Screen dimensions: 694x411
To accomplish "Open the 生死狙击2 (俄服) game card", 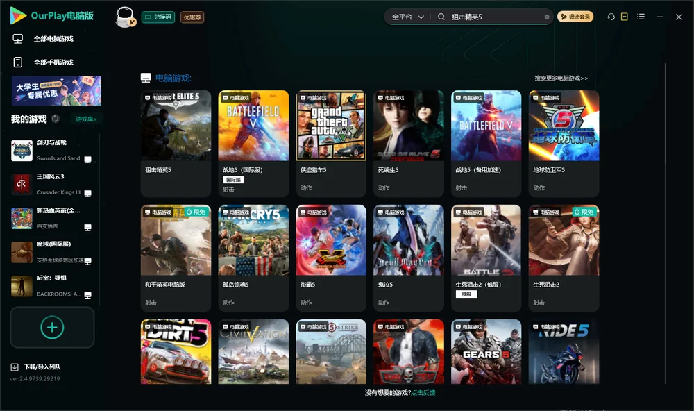I will click(486, 258).
